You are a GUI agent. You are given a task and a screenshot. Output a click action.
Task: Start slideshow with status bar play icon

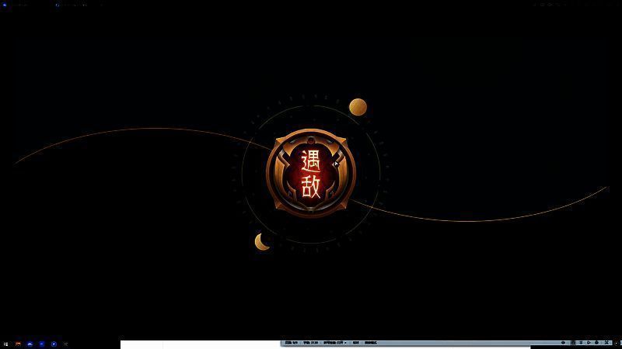589,343
